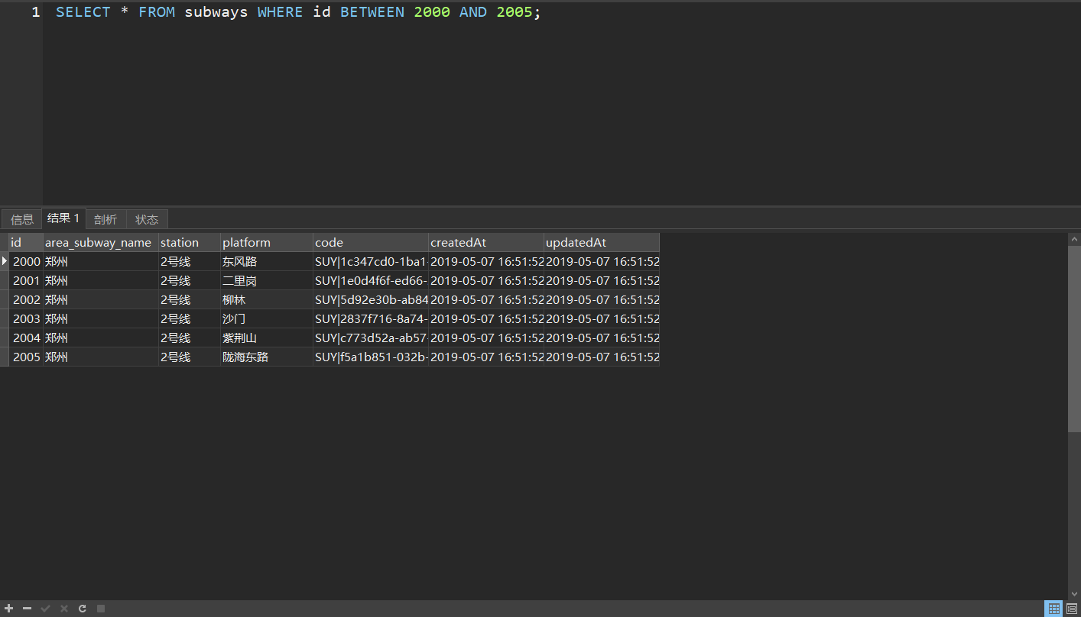This screenshot has height=617, width=1081.
Task: Click the platform column header
Action: click(267, 243)
